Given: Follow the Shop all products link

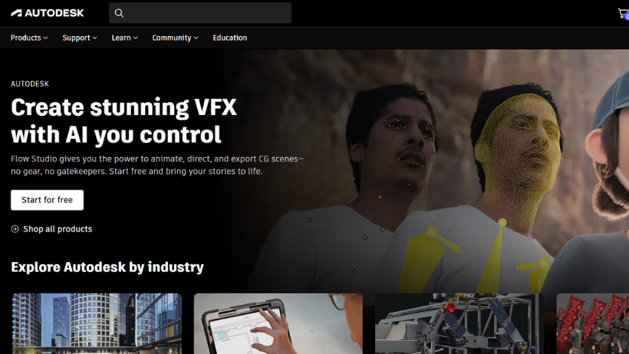Looking at the screenshot, I should (x=58, y=229).
